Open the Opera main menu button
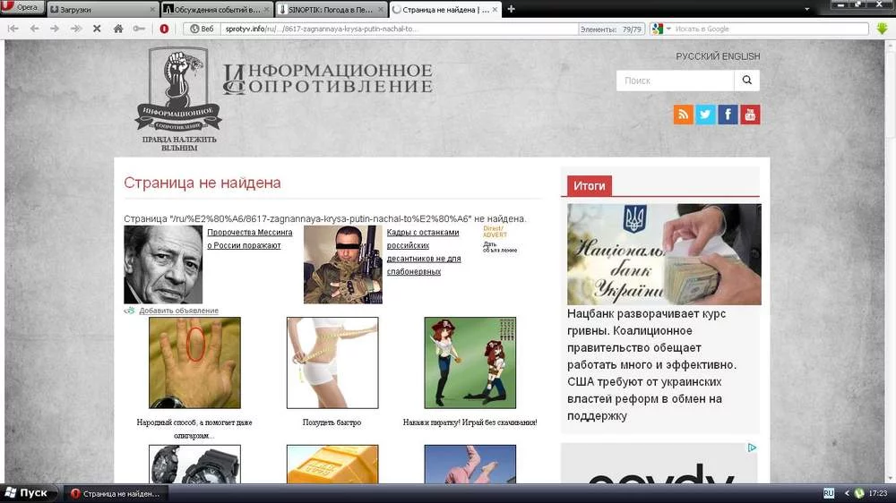 coord(22,7)
